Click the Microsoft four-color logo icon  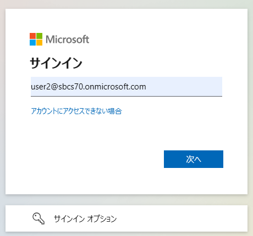pos(36,39)
